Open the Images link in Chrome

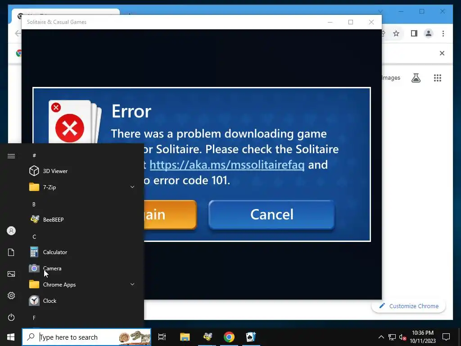pos(391,77)
